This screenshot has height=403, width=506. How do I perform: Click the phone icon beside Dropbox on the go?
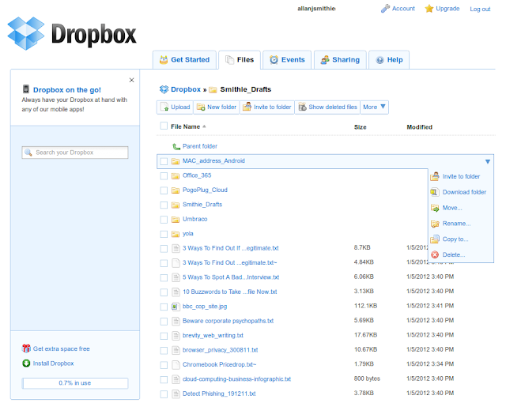(x=26, y=89)
